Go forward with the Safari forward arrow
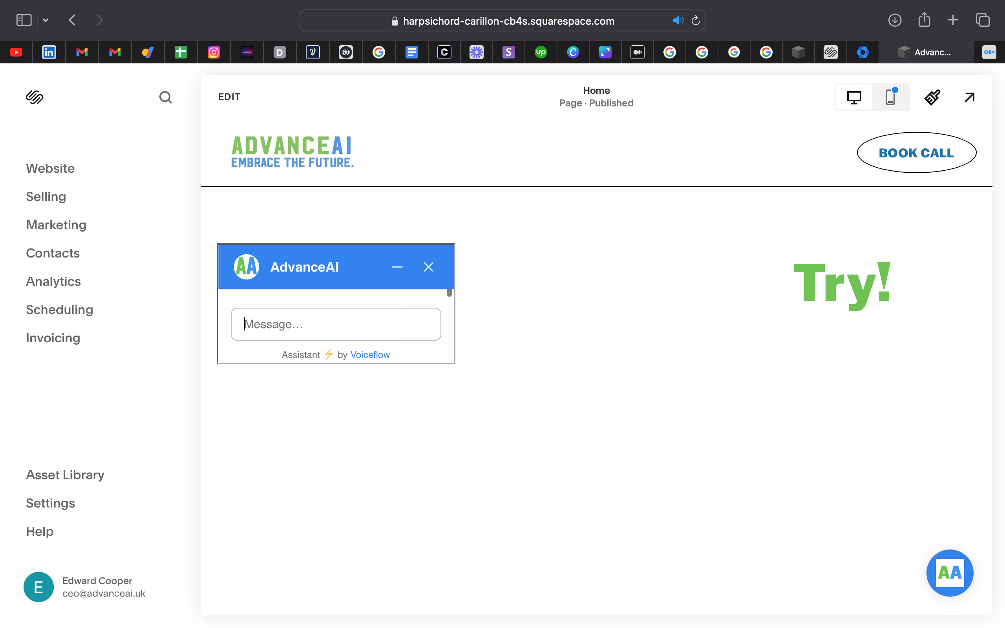1005x628 pixels. click(100, 20)
